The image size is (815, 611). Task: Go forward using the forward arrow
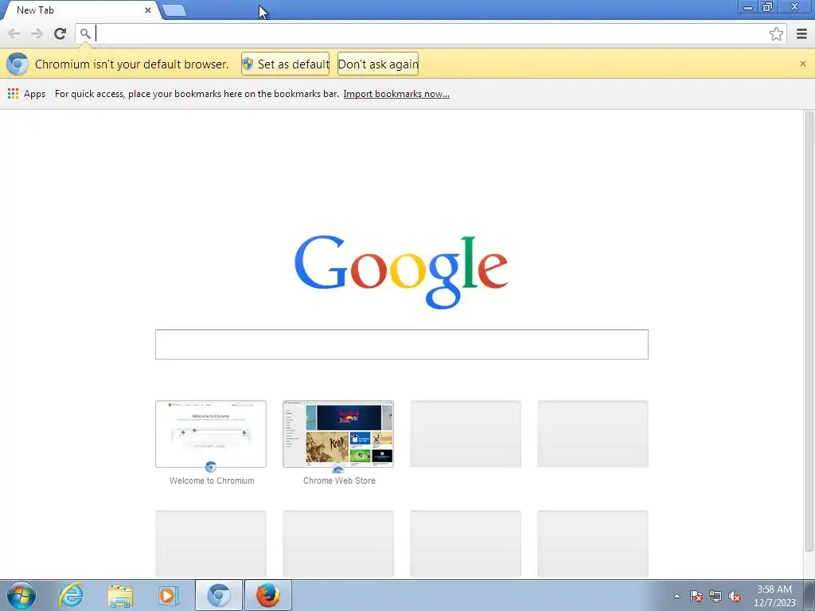pyautogui.click(x=37, y=33)
